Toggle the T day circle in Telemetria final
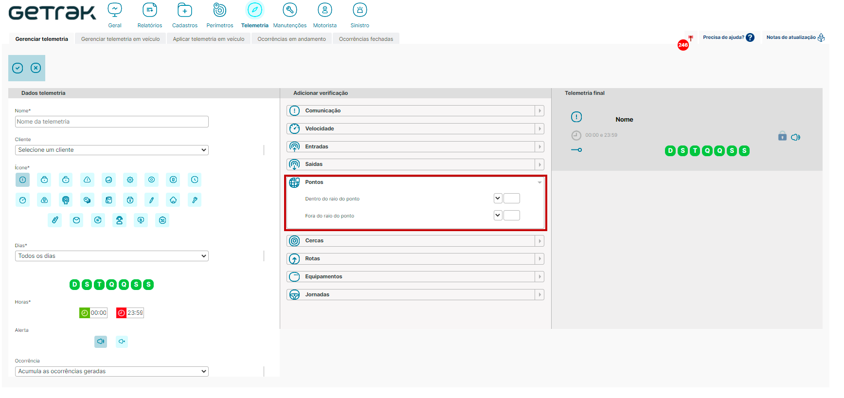This screenshot has height=398, width=844. tap(695, 151)
